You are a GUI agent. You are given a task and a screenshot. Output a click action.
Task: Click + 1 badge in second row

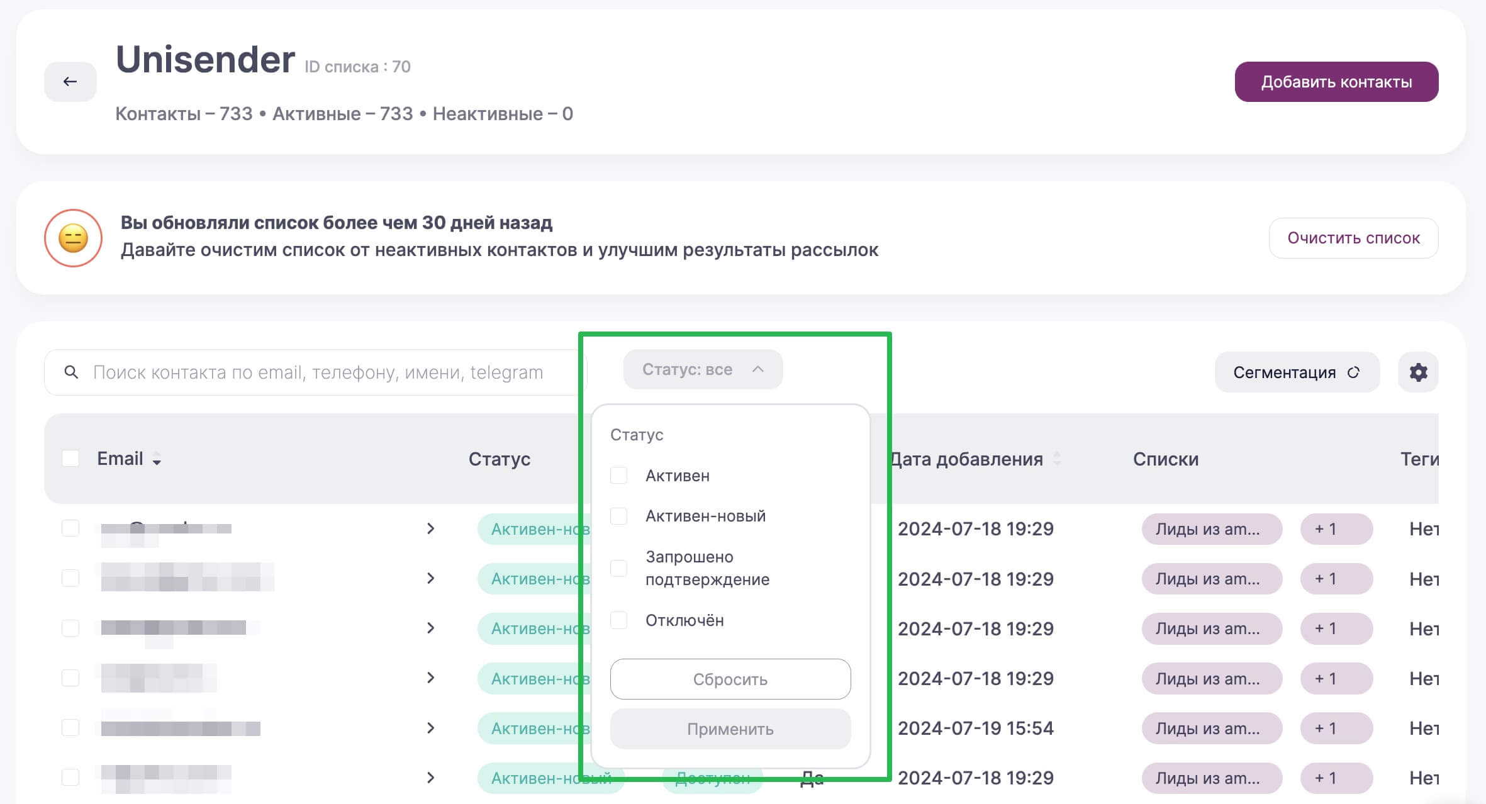click(x=1336, y=579)
